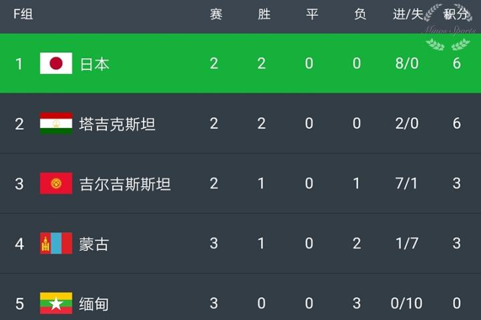Click Myanmar's 0/10 goals record

[x=406, y=303]
